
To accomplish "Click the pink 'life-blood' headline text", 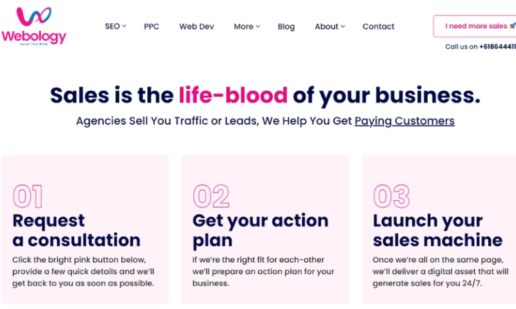I will (233, 95).
